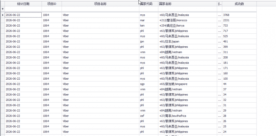Select the cell with success count 37
The image size is (276, 136).
(x=239, y=89)
